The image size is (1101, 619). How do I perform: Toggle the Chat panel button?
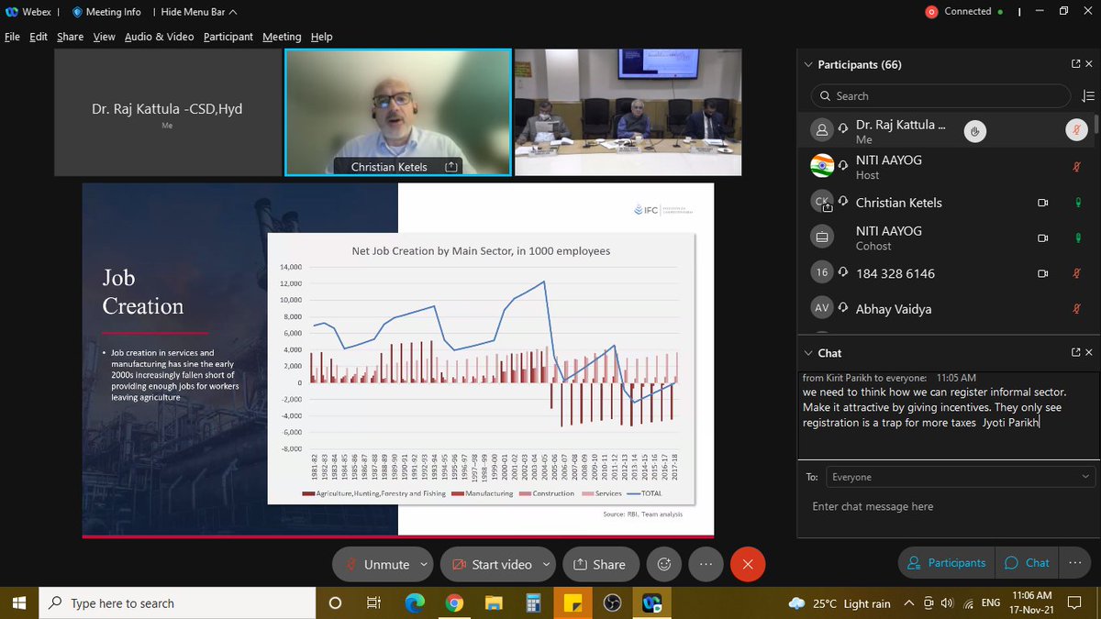1028,563
